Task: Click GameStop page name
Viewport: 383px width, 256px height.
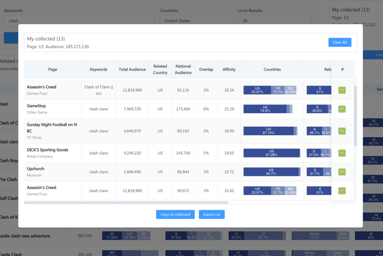Action: pyautogui.click(x=36, y=106)
